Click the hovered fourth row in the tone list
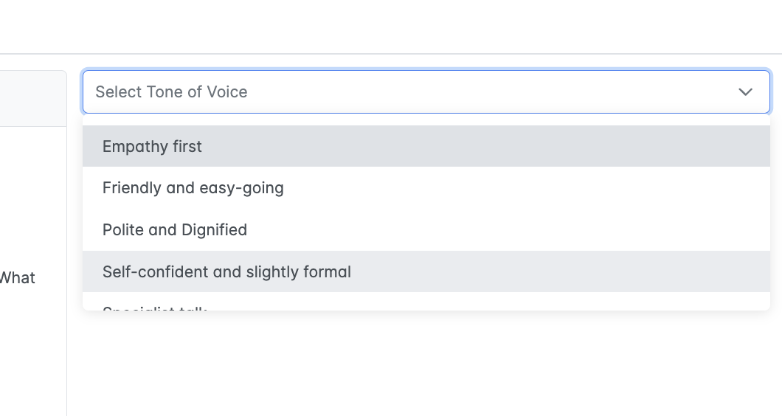 coord(426,272)
